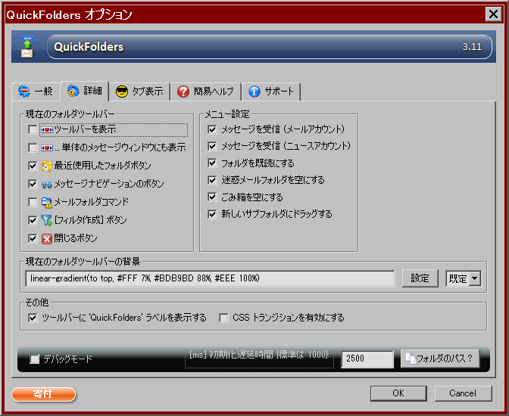Toggle 迷惑メールフォルダを空にする checkbox

pos(212,180)
